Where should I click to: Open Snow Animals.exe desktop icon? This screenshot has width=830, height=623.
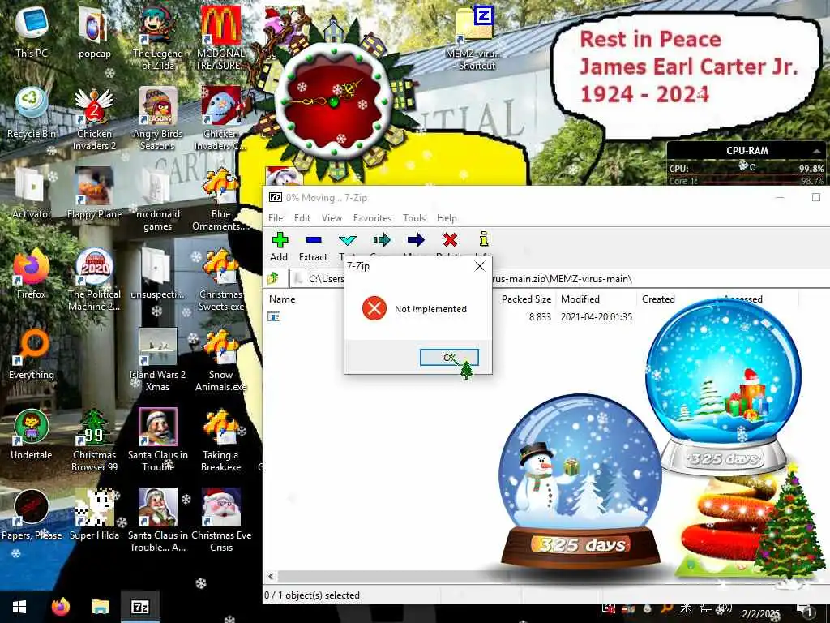tap(221, 360)
